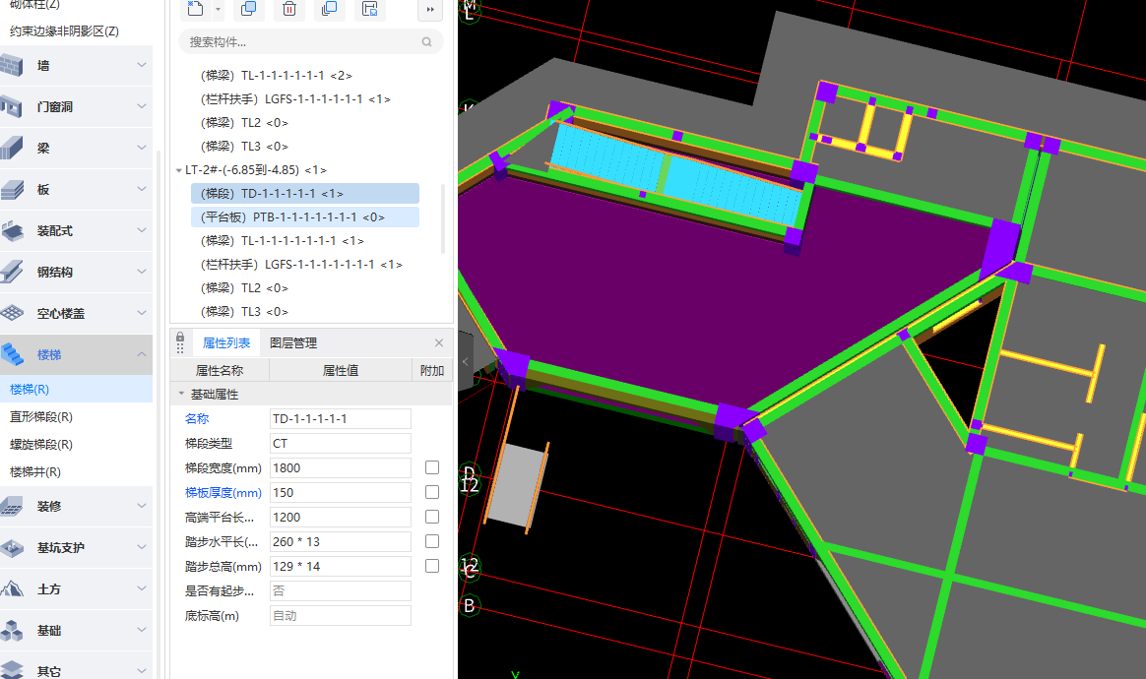
Task: Click the search magnifier icon
Action: (x=426, y=42)
